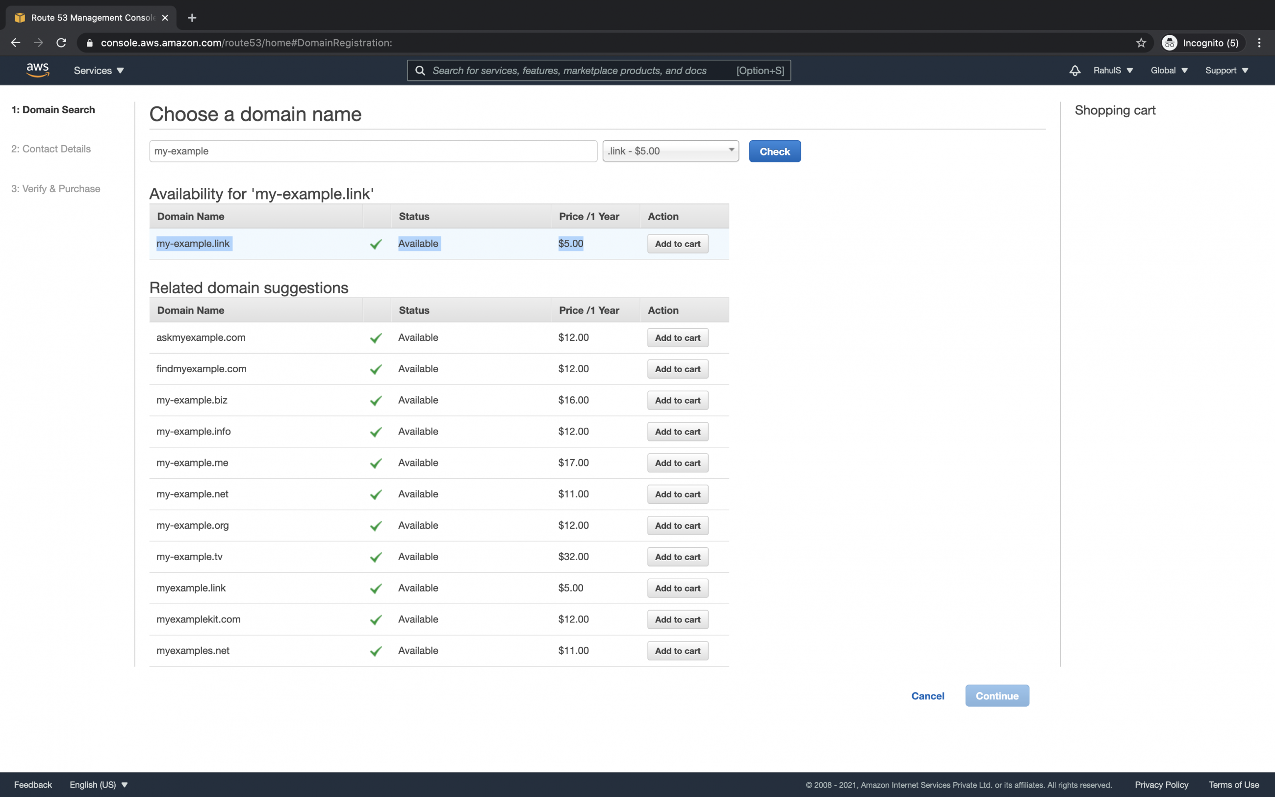Open a new browser tab
The height and width of the screenshot is (797, 1275).
tap(192, 17)
